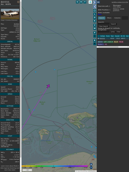Click the UAT / ADS-R legend label
This screenshot has height=172, width=129.
point(108,42)
